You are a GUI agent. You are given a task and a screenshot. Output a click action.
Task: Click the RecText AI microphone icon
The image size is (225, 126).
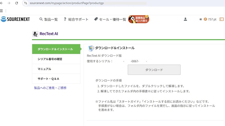point(35,34)
